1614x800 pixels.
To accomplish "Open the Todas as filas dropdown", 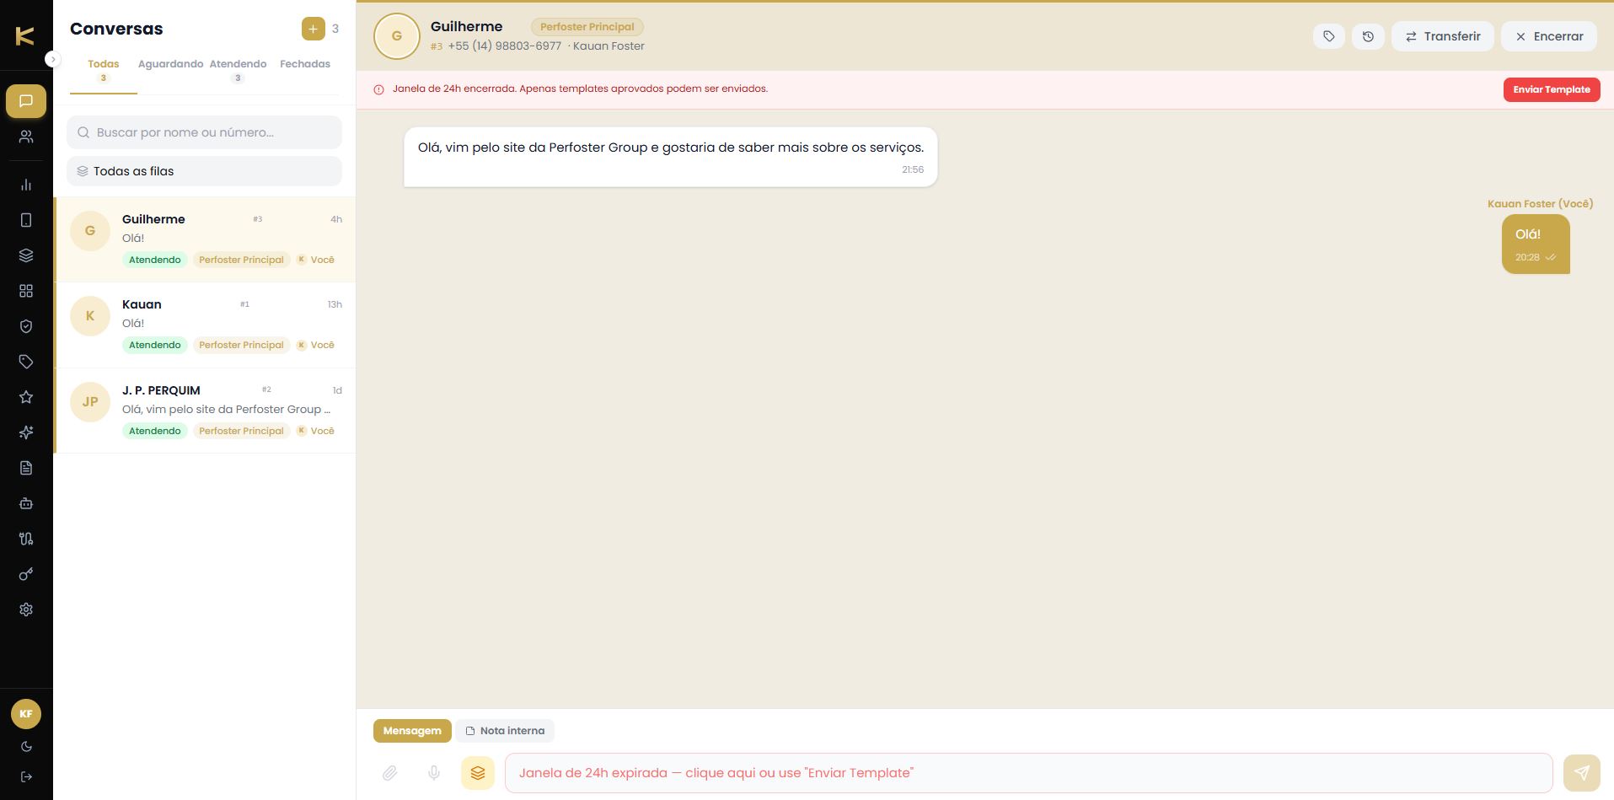I will point(204,171).
